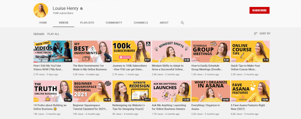Click the verified badge next to Louise Henry
Viewport: 301px width, 119px height.
point(81,9)
